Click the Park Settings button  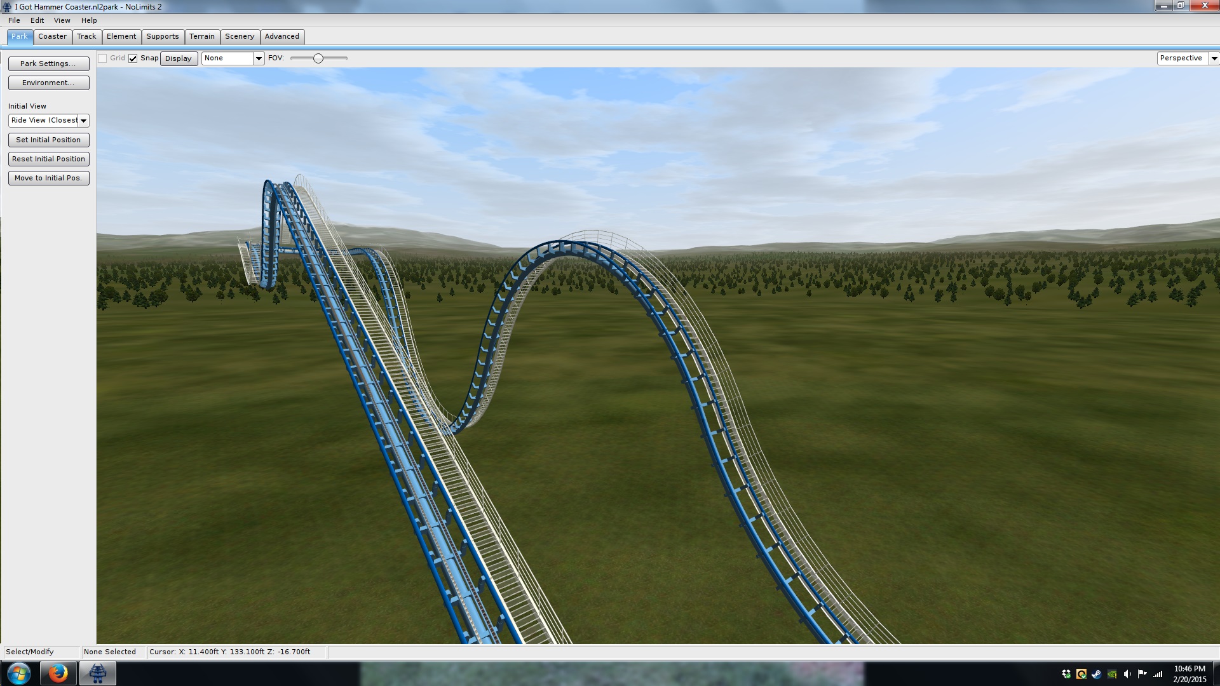pyautogui.click(x=48, y=64)
